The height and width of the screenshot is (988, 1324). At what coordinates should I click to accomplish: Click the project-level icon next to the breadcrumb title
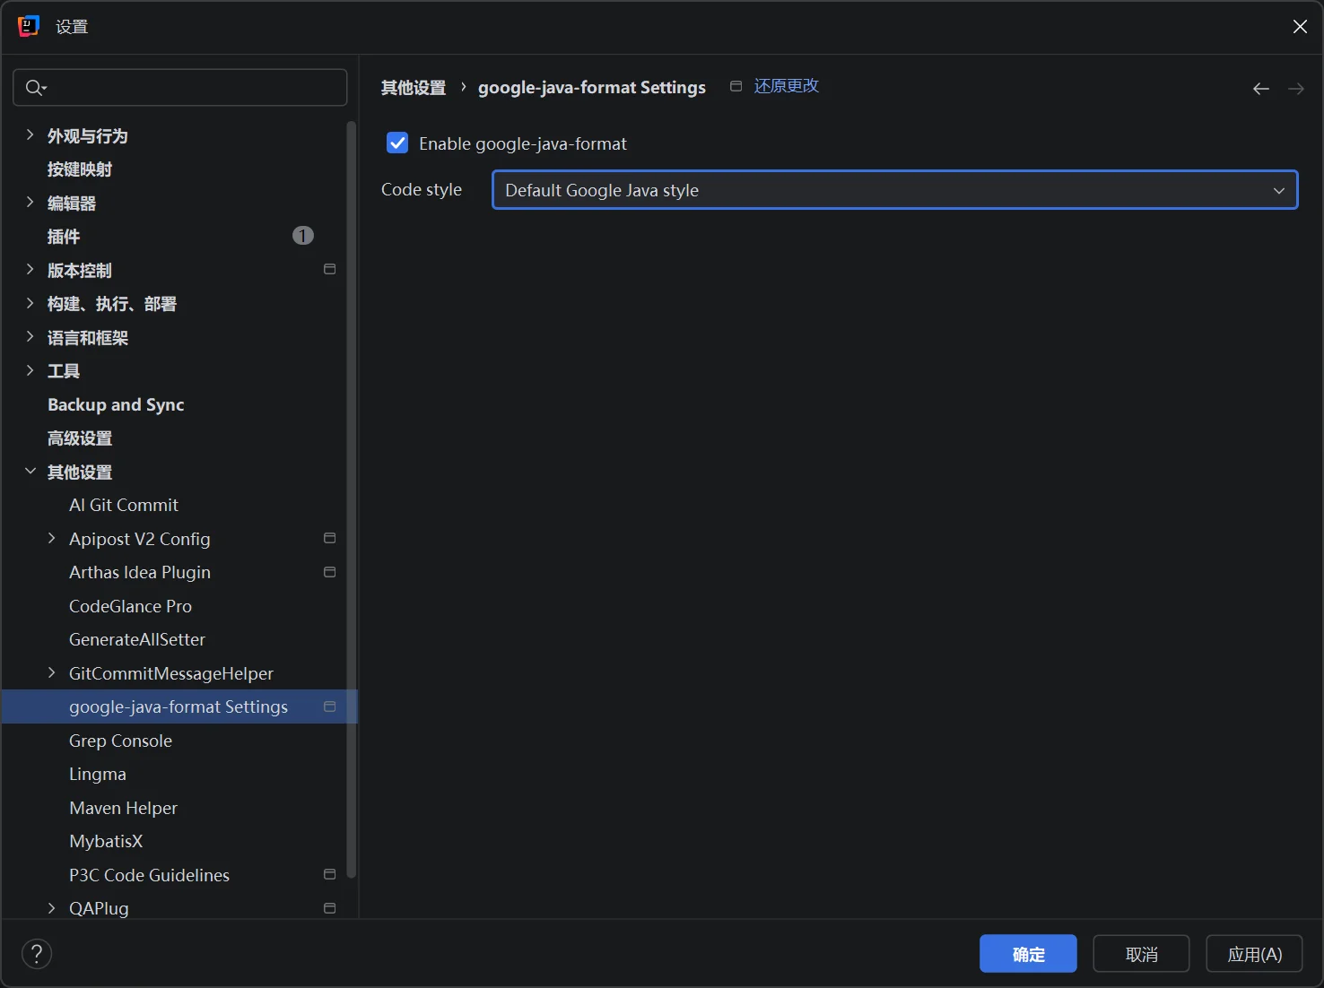736,86
